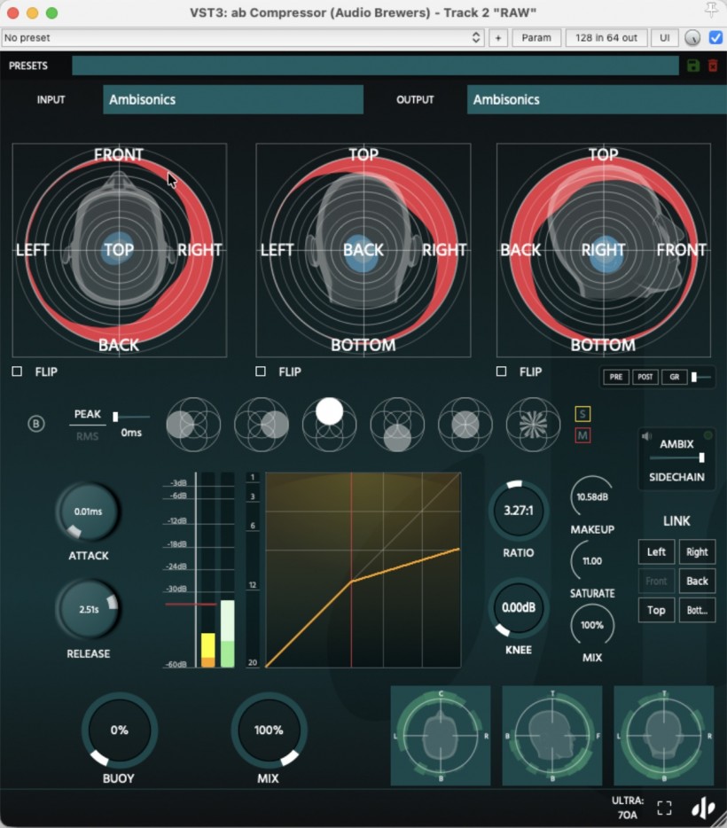Viewport: 727px width, 828px height.
Task: Open the Param menu
Action: pyautogui.click(x=535, y=38)
